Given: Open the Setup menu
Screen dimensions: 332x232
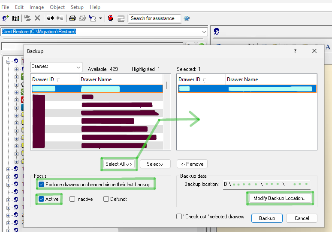Looking at the screenshot, I should (x=77, y=7).
